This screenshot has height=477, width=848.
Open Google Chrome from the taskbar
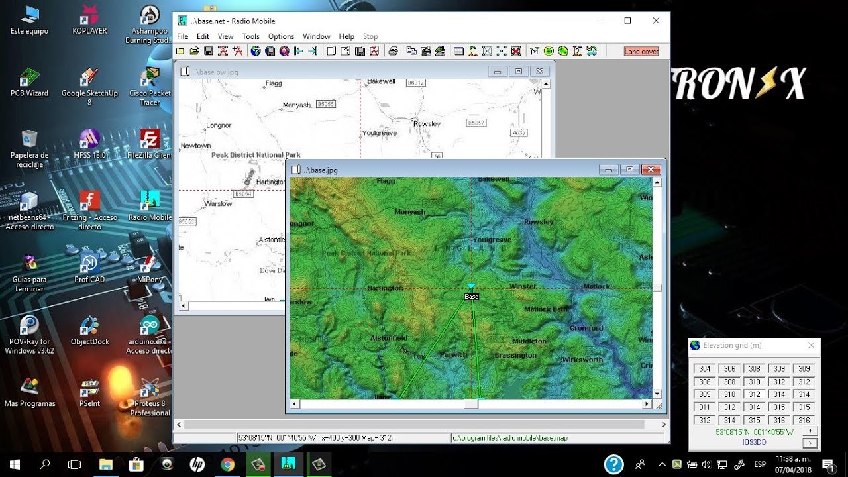[227, 464]
